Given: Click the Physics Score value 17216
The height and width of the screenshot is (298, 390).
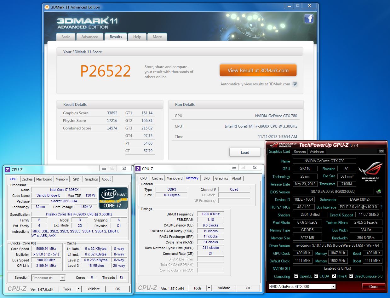Looking at the screenshot, I should pyautogui.click(x=112, y=121).
